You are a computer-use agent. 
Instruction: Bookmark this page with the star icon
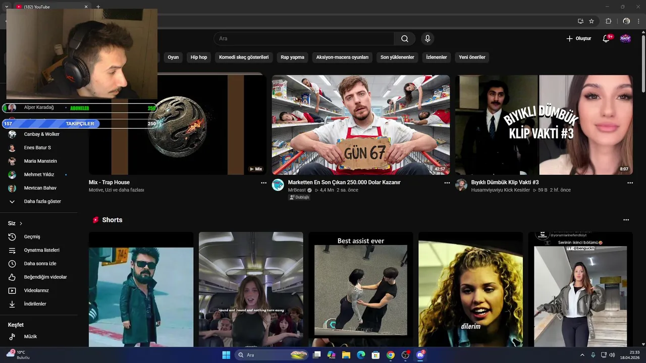[x=591, y=21]
